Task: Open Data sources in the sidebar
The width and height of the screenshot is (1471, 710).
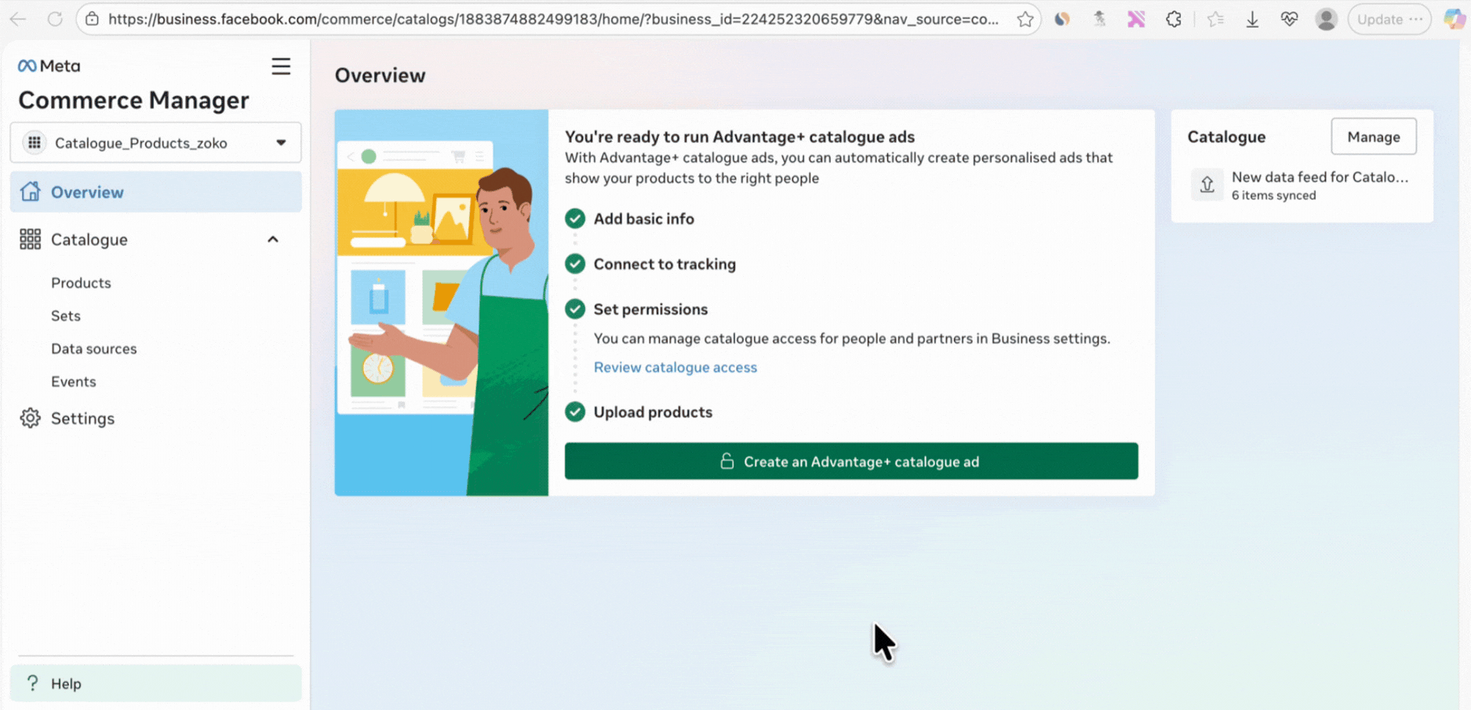Action: point(94,349)
